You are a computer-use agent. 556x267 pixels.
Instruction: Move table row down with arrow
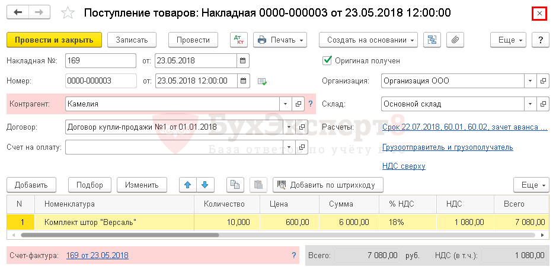[204, 185]
